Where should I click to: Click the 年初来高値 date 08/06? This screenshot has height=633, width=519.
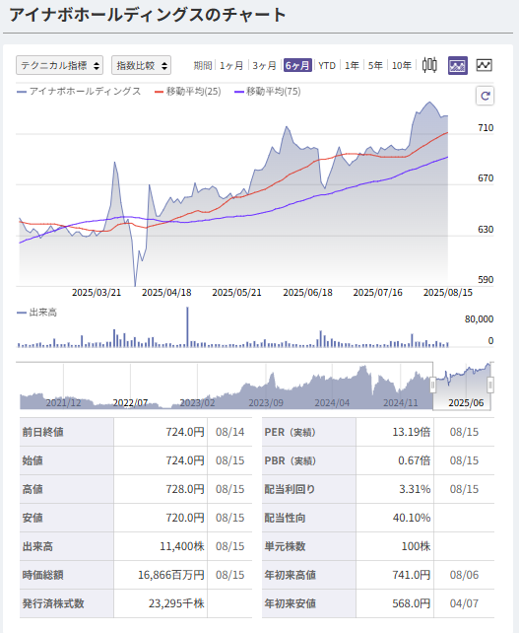[x=464, y=575]
